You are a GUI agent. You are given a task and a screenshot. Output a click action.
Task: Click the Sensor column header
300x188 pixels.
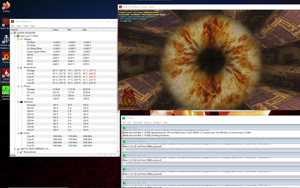pos(31,30)
